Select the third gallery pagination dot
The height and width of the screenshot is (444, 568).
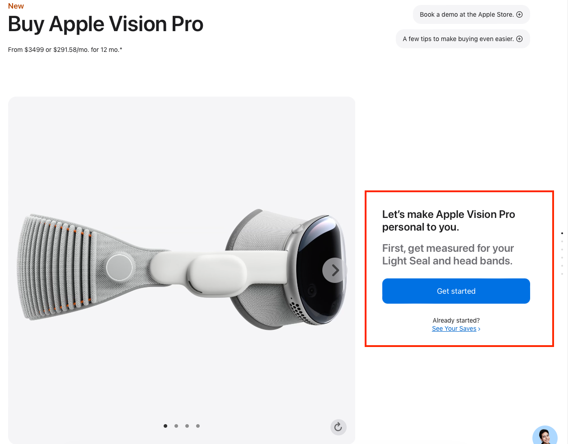coord(187,426)
